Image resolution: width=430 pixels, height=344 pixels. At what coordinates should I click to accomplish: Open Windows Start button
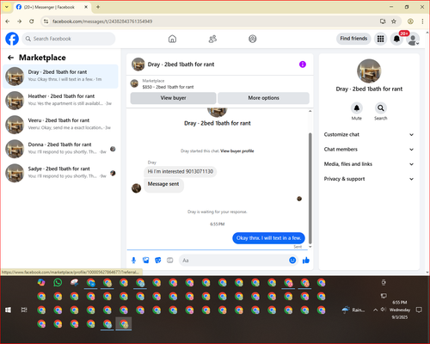(x=8, y=310)
